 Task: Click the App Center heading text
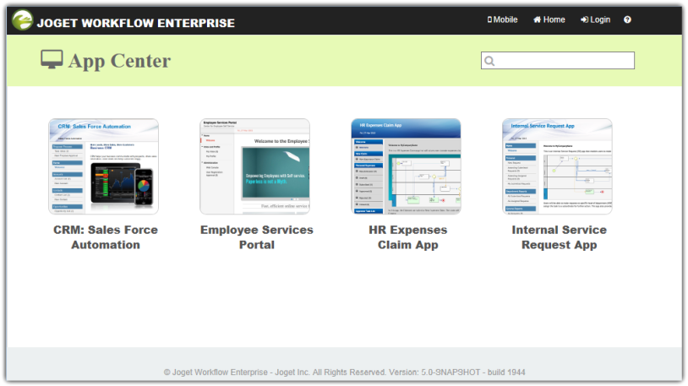coord(119,61)
